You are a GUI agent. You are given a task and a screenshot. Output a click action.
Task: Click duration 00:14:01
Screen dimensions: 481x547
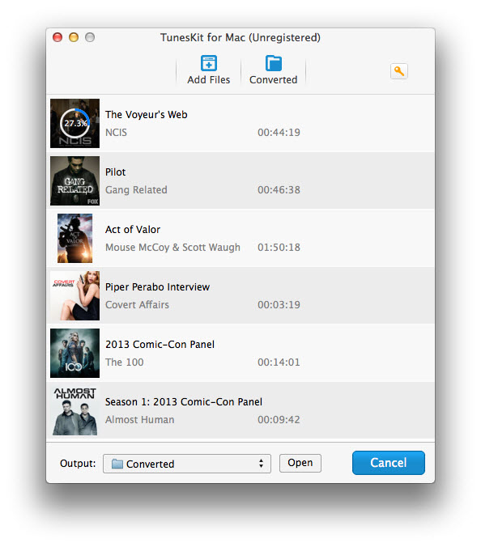(x=279, y=363)
